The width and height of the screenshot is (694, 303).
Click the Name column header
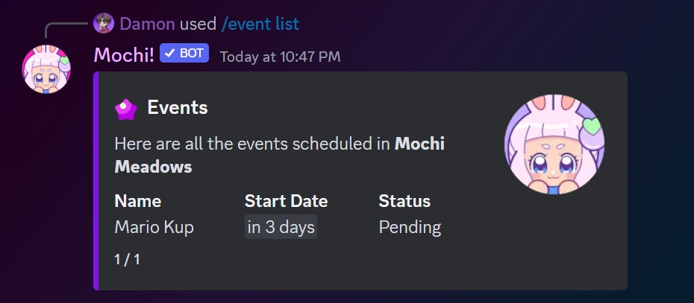pos(137,201)
